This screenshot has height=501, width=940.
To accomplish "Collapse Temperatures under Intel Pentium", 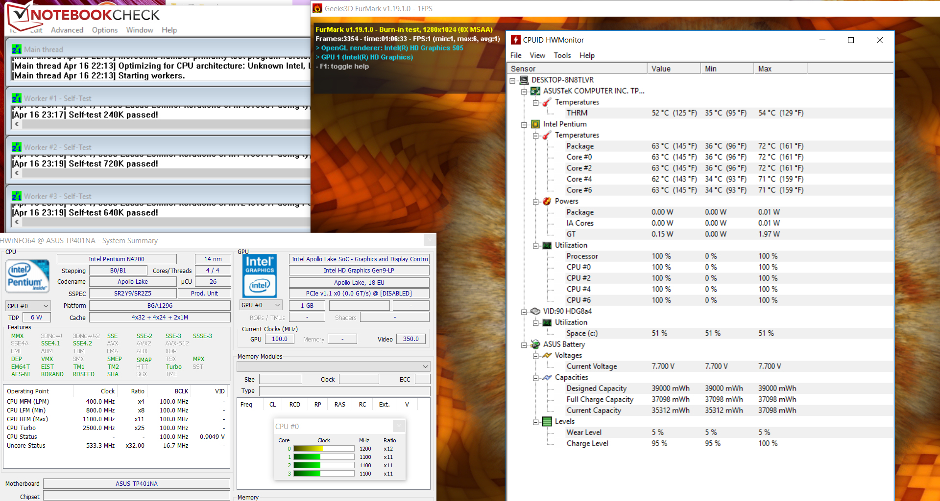I will tap(536, 136).
